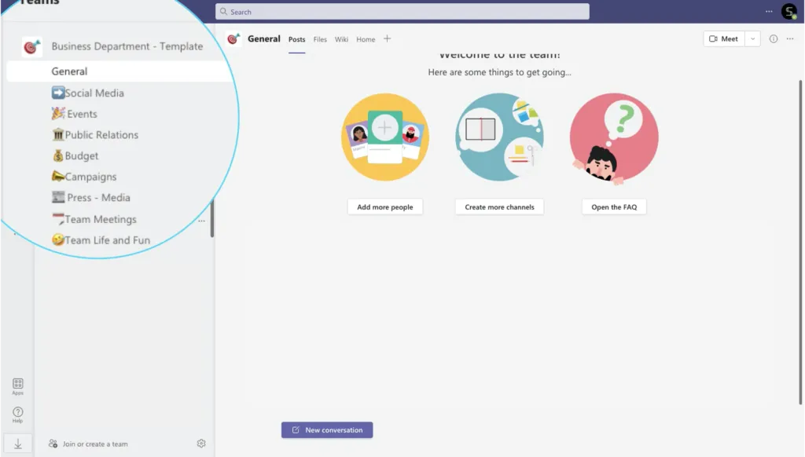Screen dimensions: 805x457
Task: Click the Add more people button
Action: pos(385,207)
